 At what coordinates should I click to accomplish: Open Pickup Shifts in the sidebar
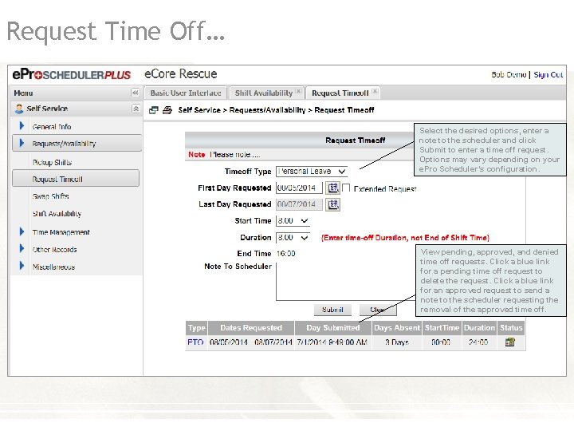click(52, 162)
